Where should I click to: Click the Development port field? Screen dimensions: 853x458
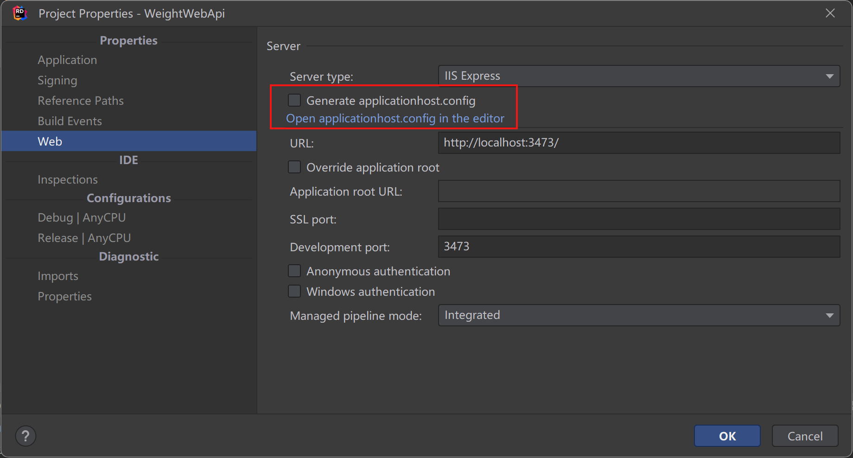(x=639, y=247)
